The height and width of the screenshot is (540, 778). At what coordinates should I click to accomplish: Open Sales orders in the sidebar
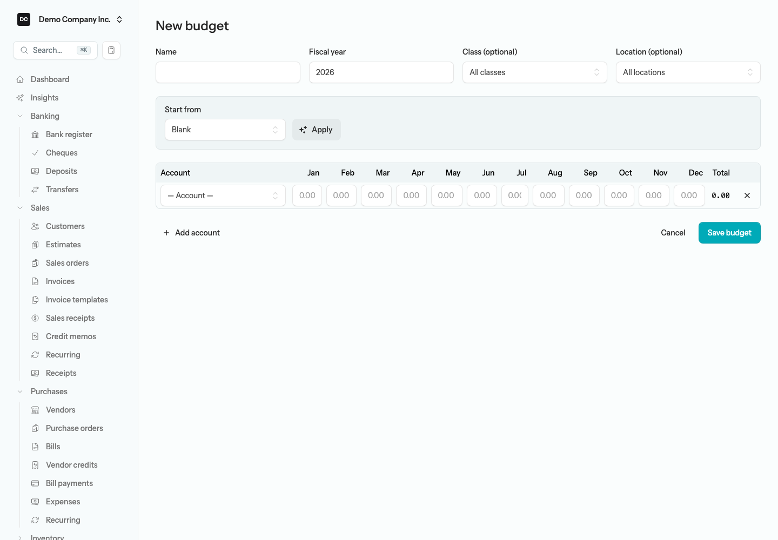67,263
